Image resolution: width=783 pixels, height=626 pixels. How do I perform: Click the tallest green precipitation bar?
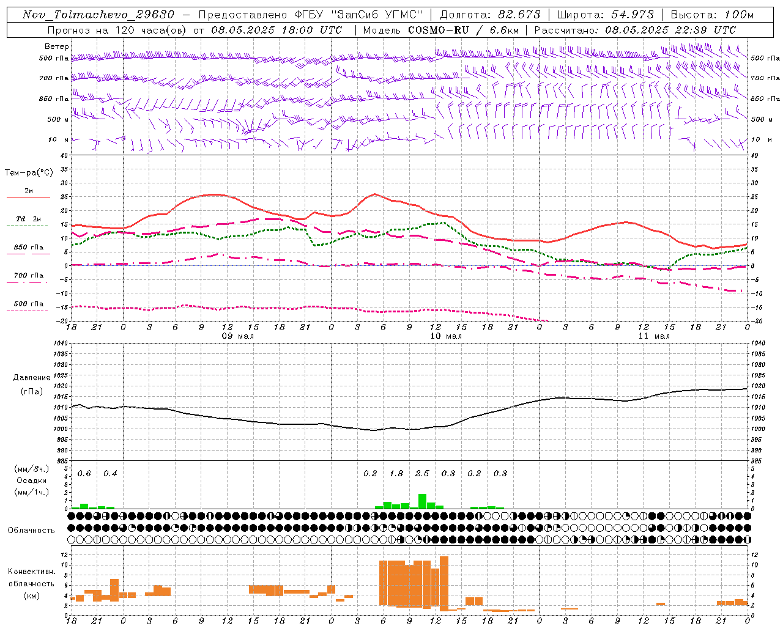[x=422, y=501]
